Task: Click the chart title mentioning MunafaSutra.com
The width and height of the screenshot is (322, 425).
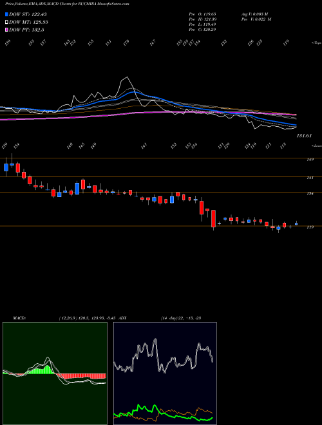Action: coord(67,4)
